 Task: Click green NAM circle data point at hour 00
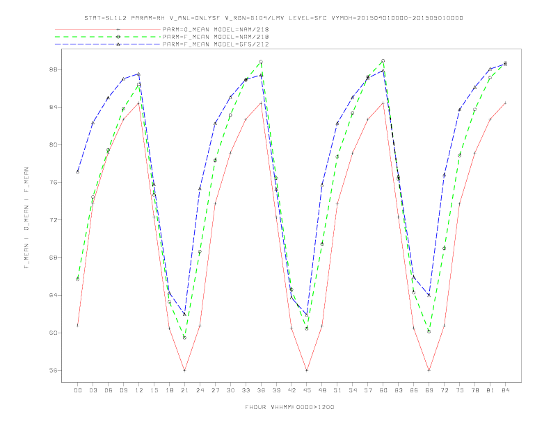[78, 279]
